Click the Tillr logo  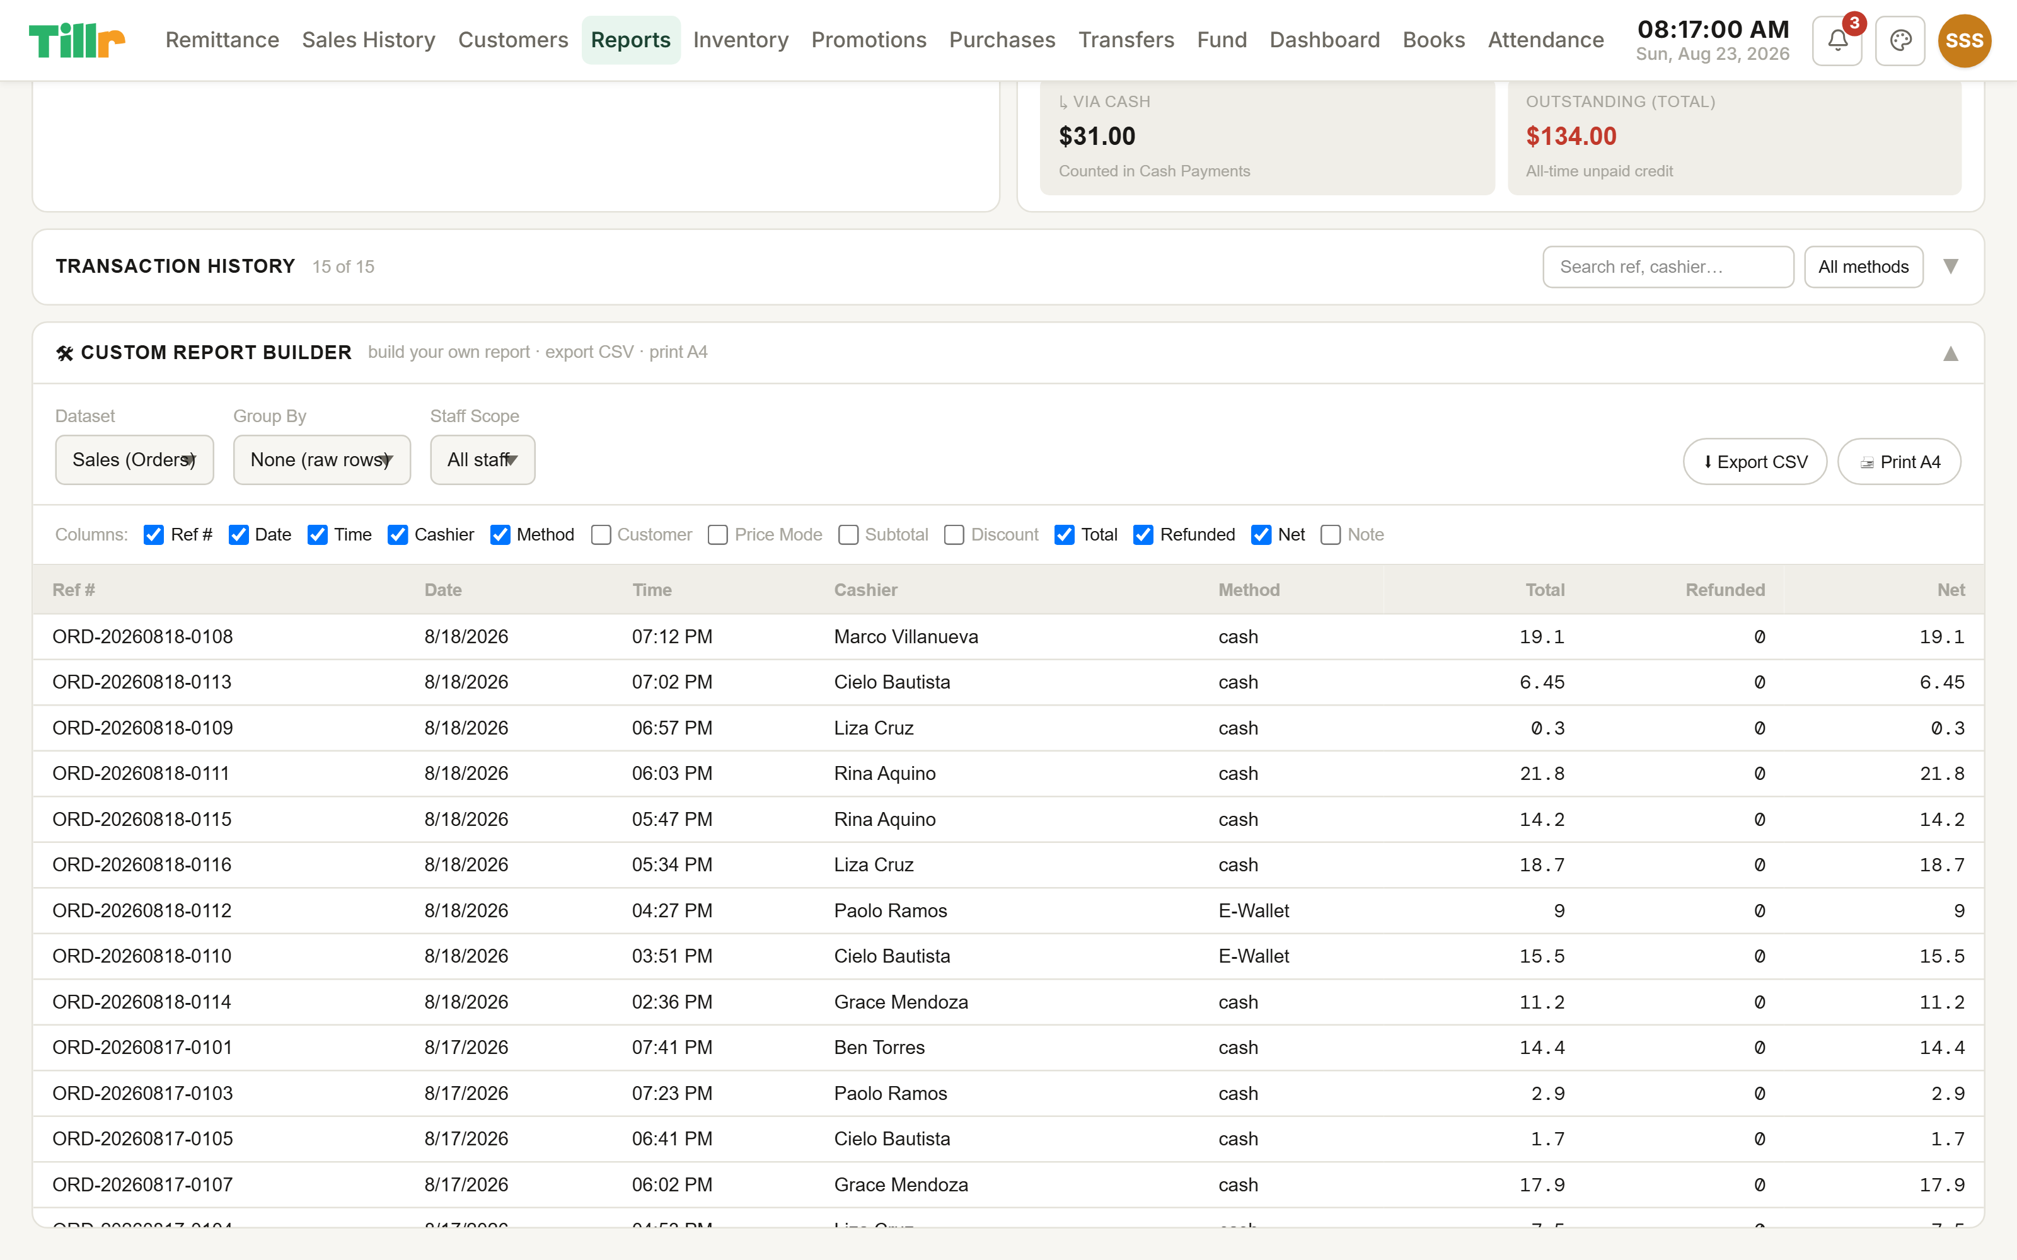[x=77, y=40]
